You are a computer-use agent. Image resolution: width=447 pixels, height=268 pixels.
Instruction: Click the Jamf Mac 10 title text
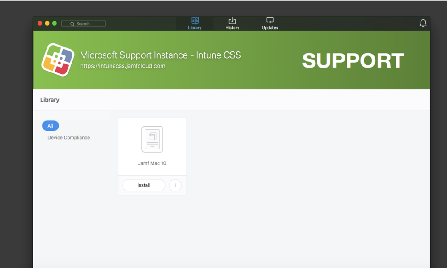click(152, 163)
